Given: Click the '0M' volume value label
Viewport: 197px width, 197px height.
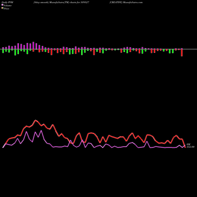Looking at the screenshot, I should pos(188,145).
